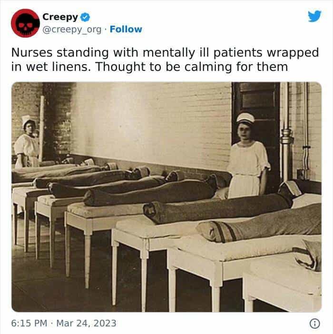
Task: Click the blue Twitter bird logo
Action: (314, 16)
